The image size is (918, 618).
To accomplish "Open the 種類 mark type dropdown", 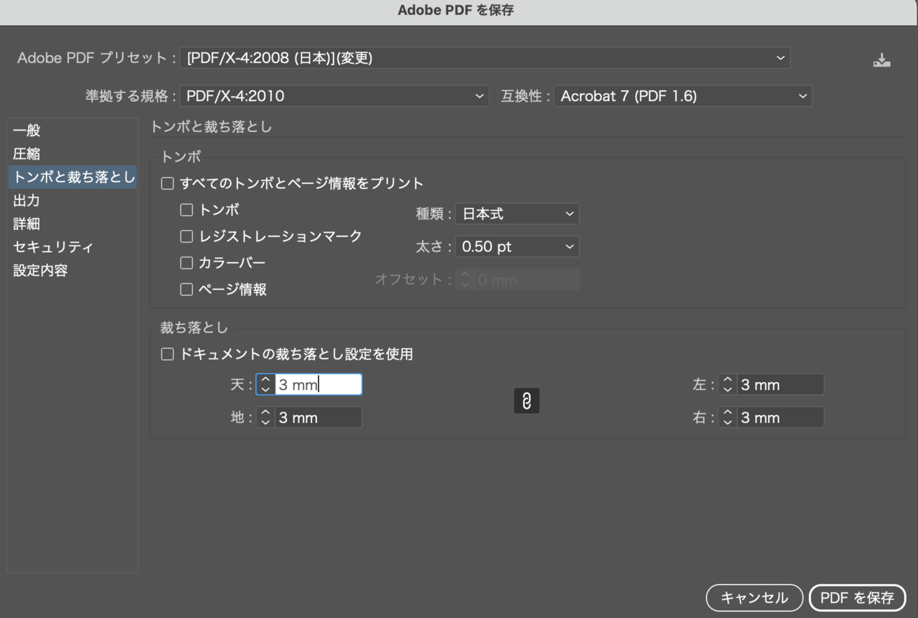I will click(x=517, y=214).
